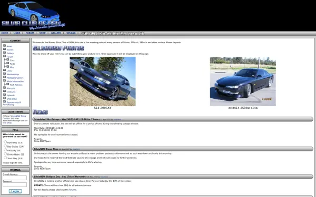Viewport: 316px width, 197px height.
Task: Open GALLERY in the top navigation bar
Action: tap(56, 33)
